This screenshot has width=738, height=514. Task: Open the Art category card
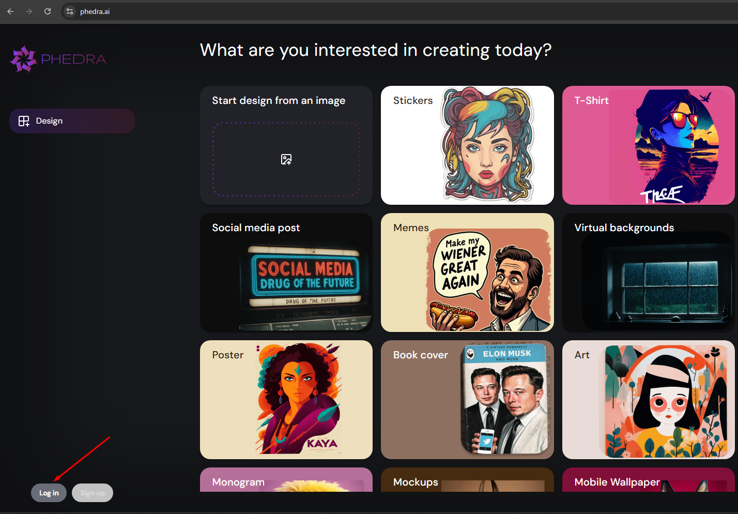[649, 400]
